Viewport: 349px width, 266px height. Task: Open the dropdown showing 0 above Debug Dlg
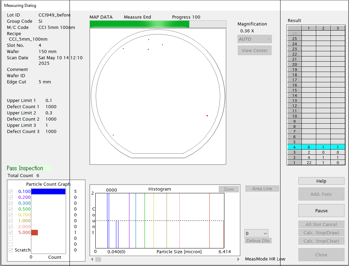coord(256,234)
